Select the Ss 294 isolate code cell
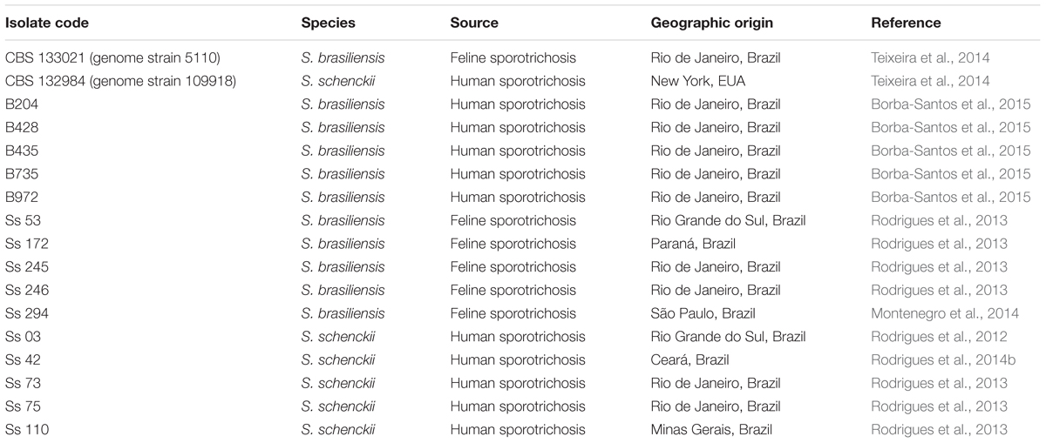Screen dimensions: 1046x443 [x=24, y=313]
